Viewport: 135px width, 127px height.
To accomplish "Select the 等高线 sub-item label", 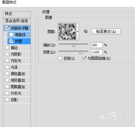I will (x=20, y=35).
